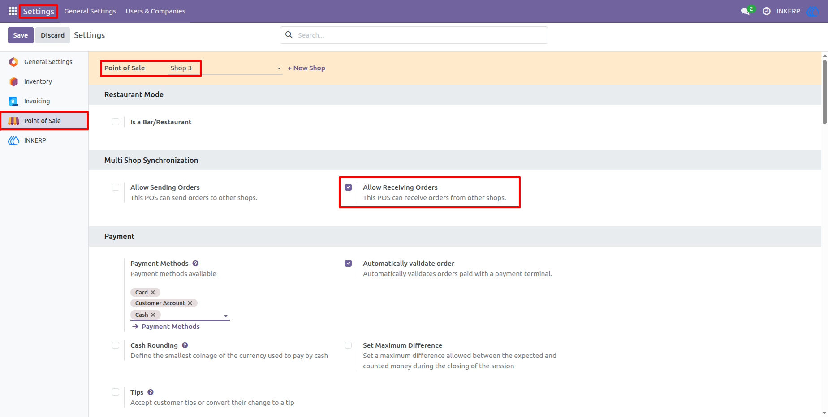
Task: Click the Payment Methods help icon
Action: (195, 264)
